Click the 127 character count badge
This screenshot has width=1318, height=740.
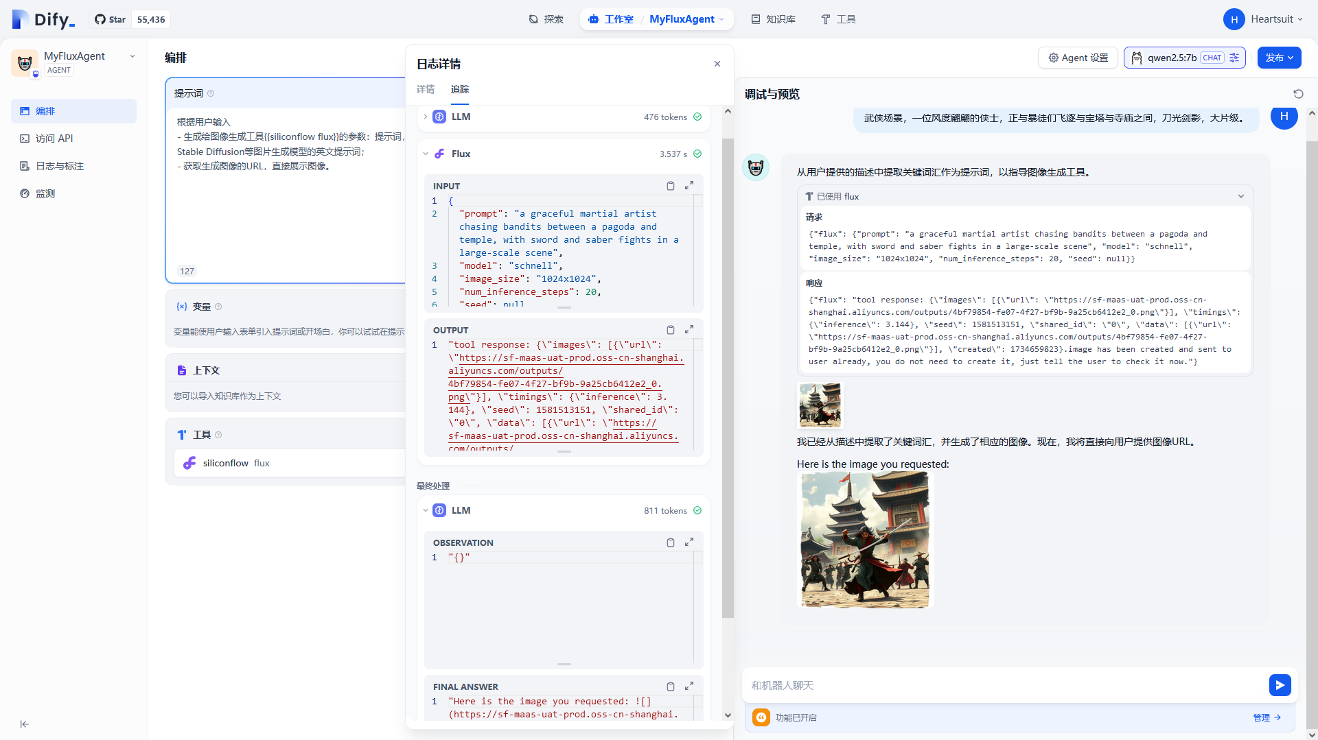[x=187, y=271]
